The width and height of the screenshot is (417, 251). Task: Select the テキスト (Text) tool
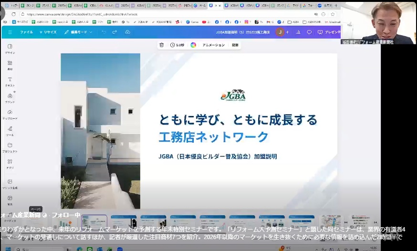point(10,81)
